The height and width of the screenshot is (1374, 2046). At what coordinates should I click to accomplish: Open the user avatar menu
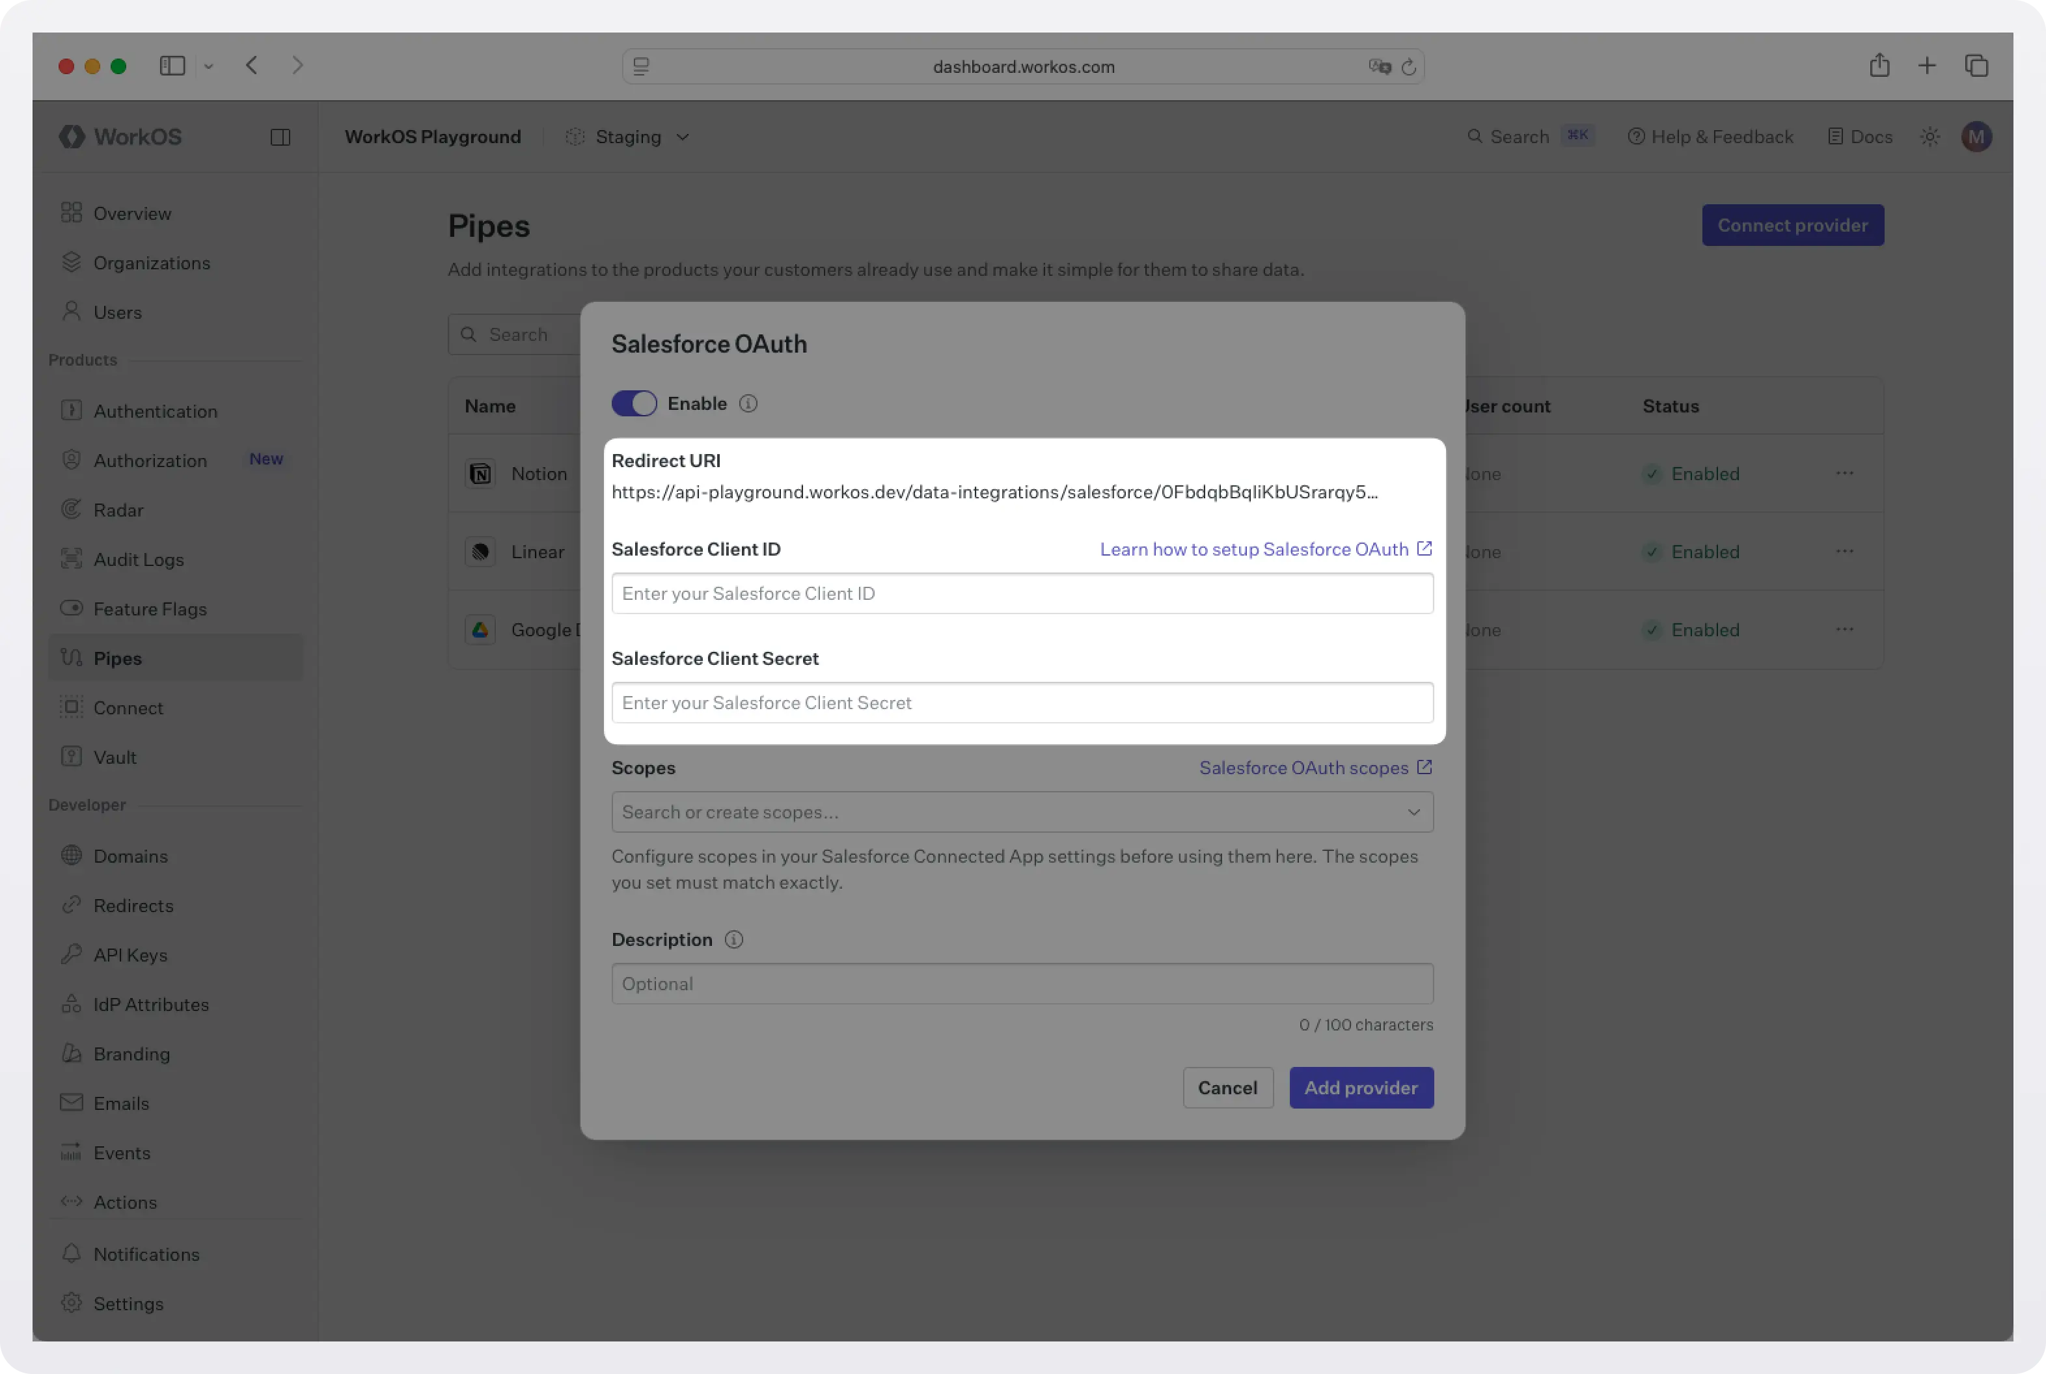click(x=1978, y=136)
